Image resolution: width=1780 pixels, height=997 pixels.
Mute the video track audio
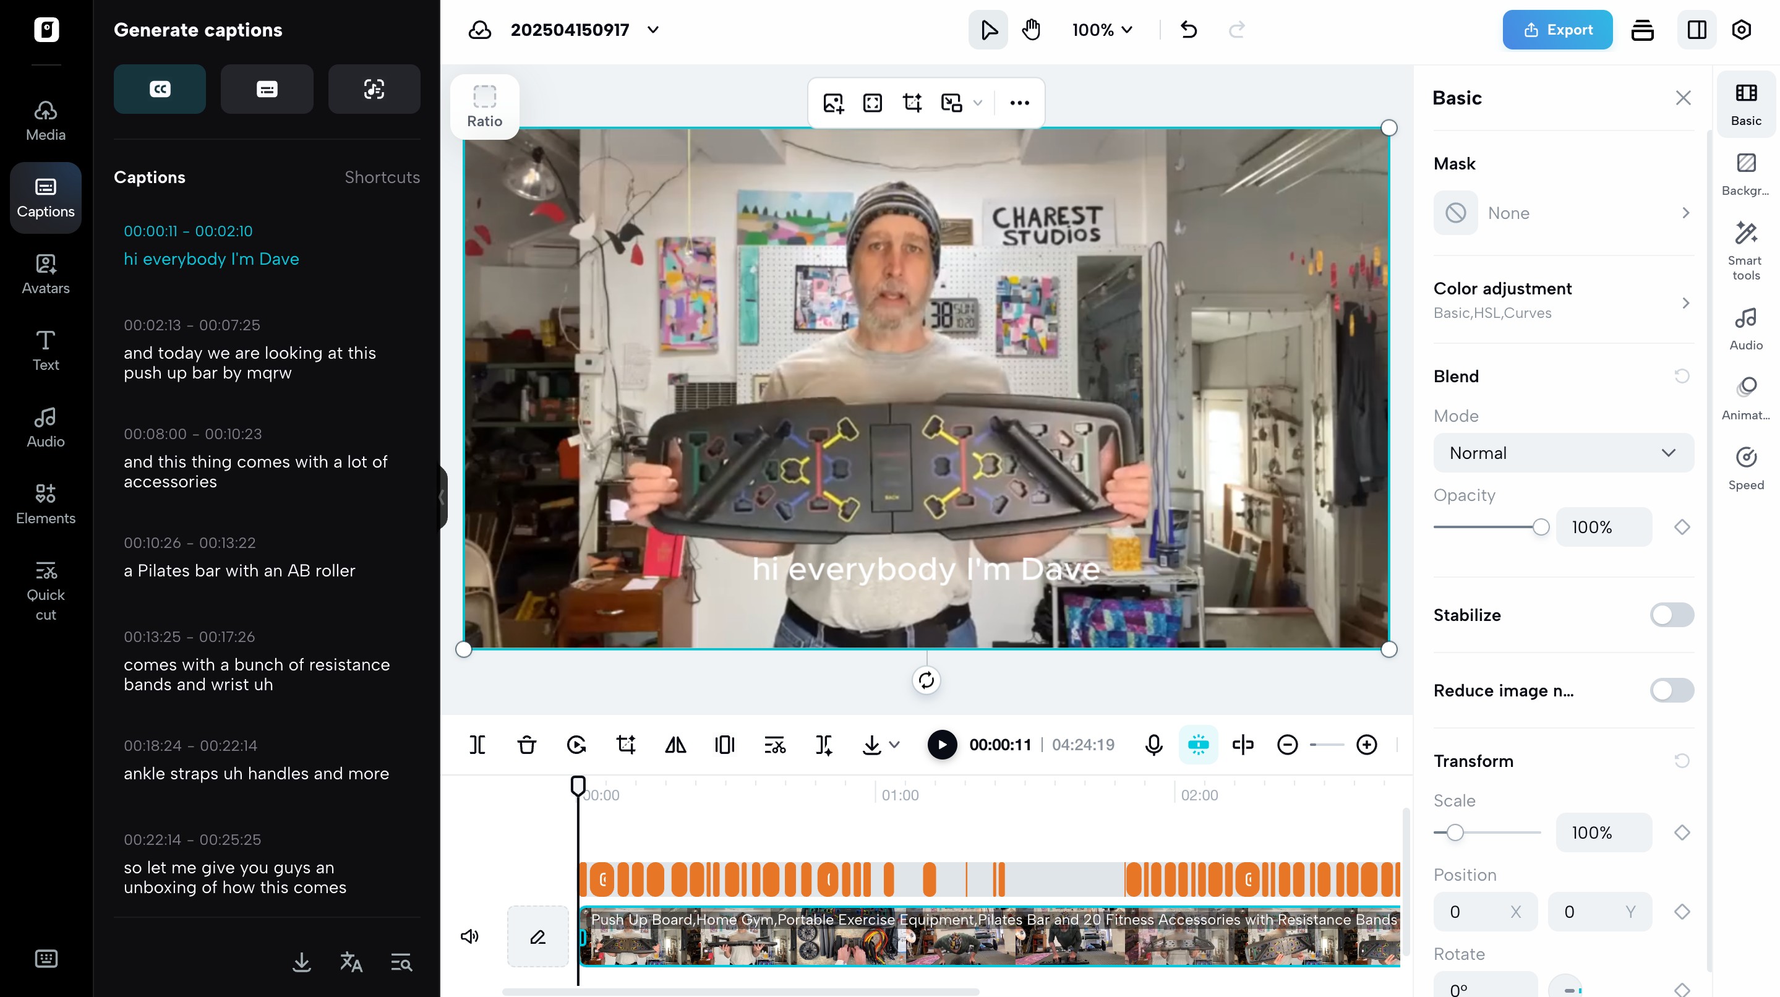[x=469, y=936]
